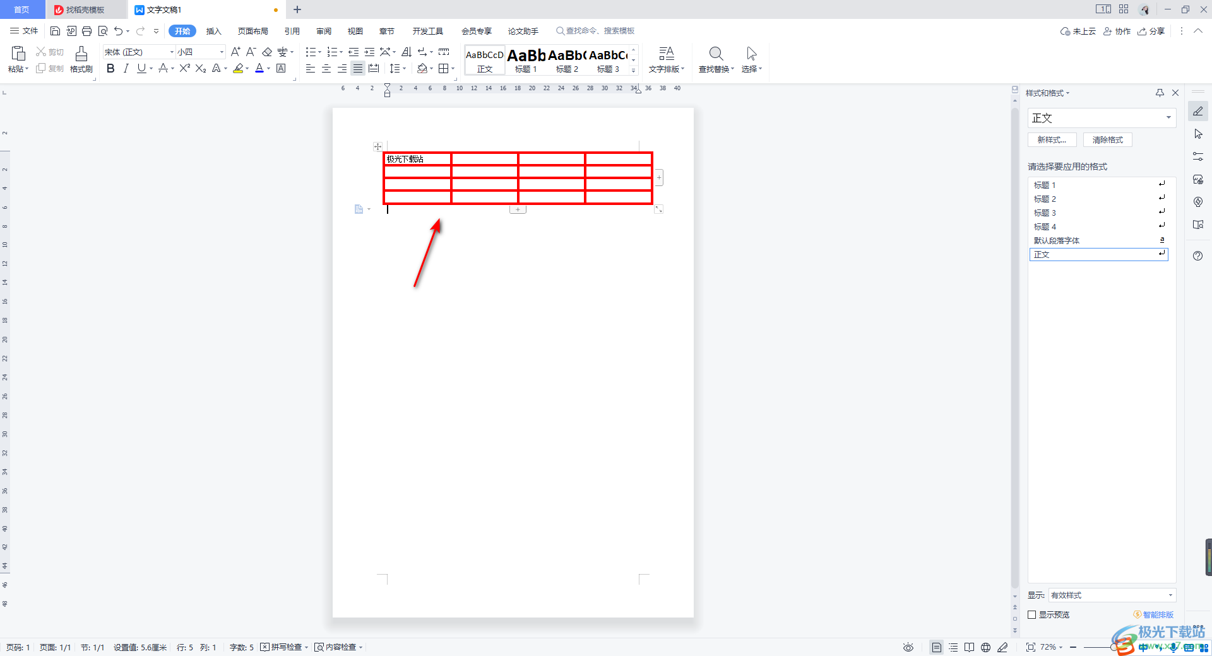1212x656 pixels.
Task: Select 标题 2 in the styles list
Action: (1098, 199)
